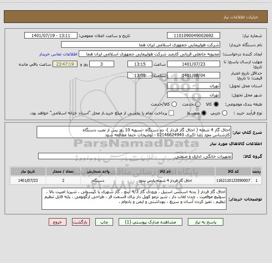Click the جزئیات اطلاعات نیاز header title
The width and height of the screenshot is (272, 263).
(x=241, y=17)
